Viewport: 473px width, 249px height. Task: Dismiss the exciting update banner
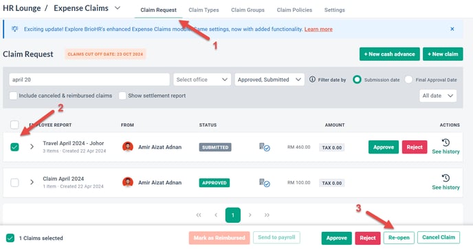click(452, 29)
